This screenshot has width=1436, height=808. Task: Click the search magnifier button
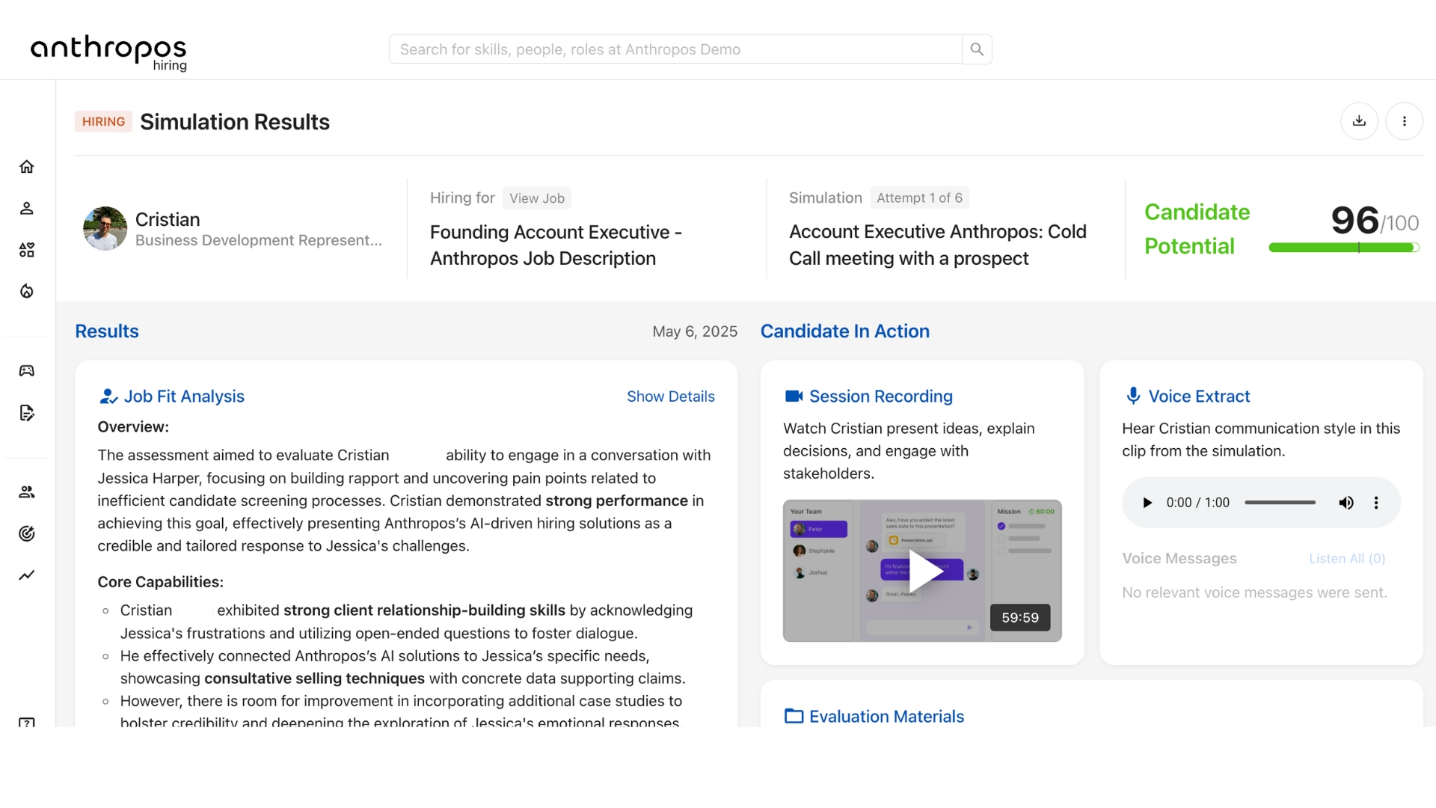977,49
